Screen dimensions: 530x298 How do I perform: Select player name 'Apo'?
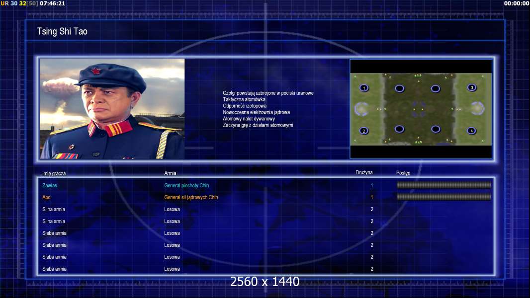coord(46,197)
